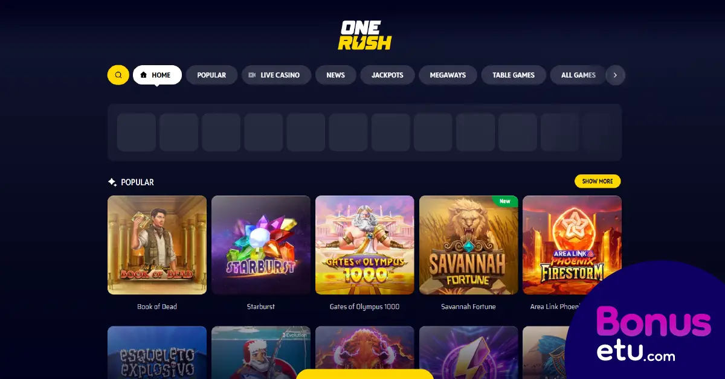Screen dimensions: 725x379
Task: Launch the Starburst game tile
Action: tap(261, 245)
